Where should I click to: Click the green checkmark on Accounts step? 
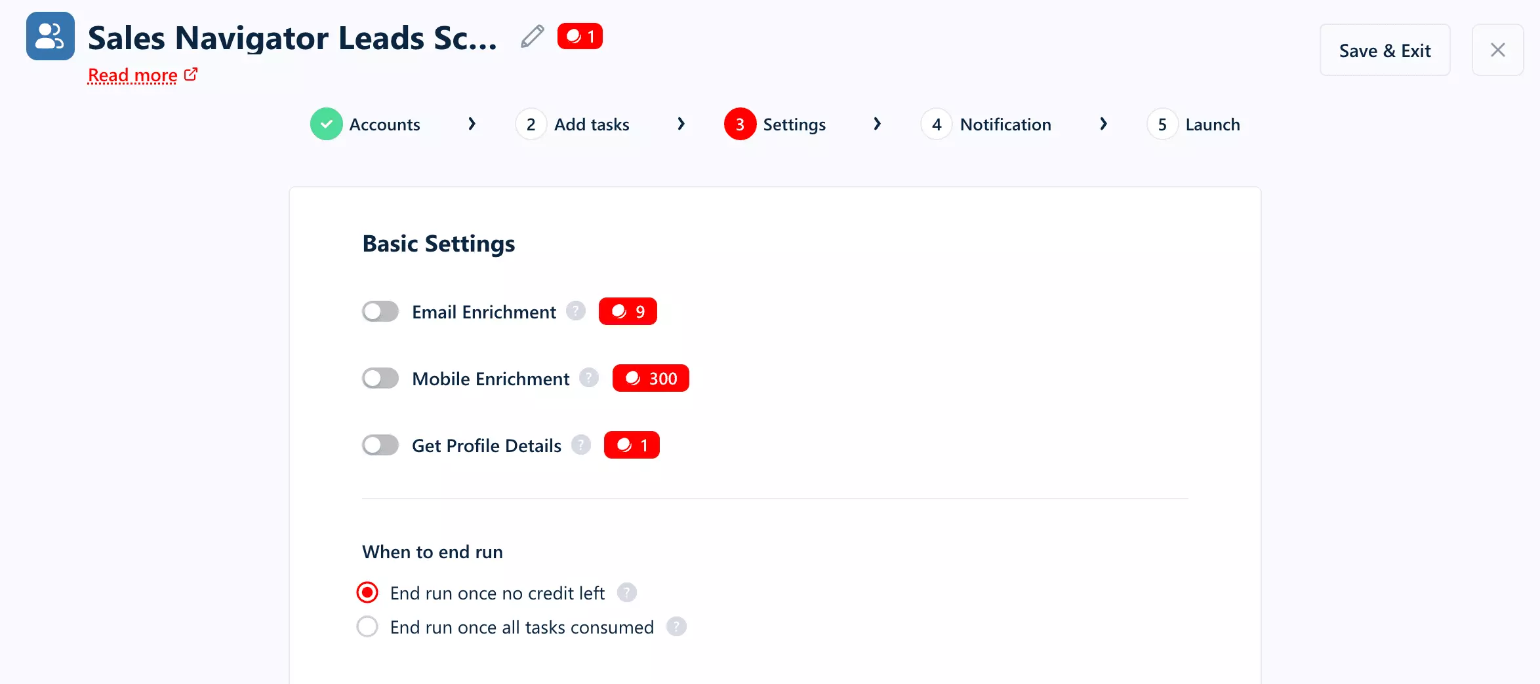327,124
